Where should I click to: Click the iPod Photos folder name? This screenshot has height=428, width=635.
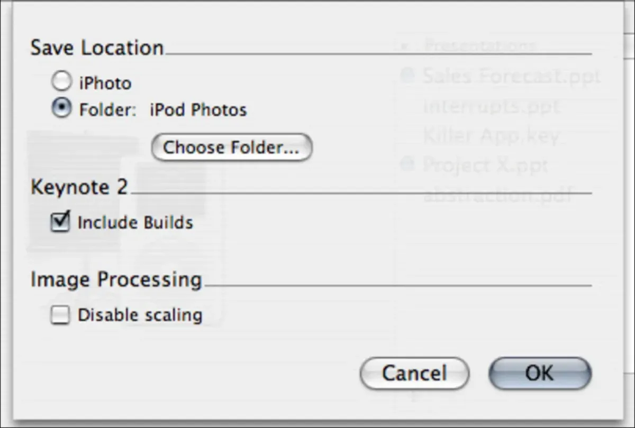coord(198,110)
